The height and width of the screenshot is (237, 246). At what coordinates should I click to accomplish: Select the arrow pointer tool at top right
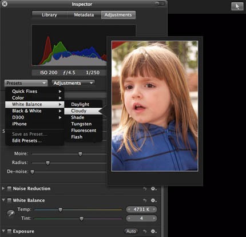tap(237, 6)
